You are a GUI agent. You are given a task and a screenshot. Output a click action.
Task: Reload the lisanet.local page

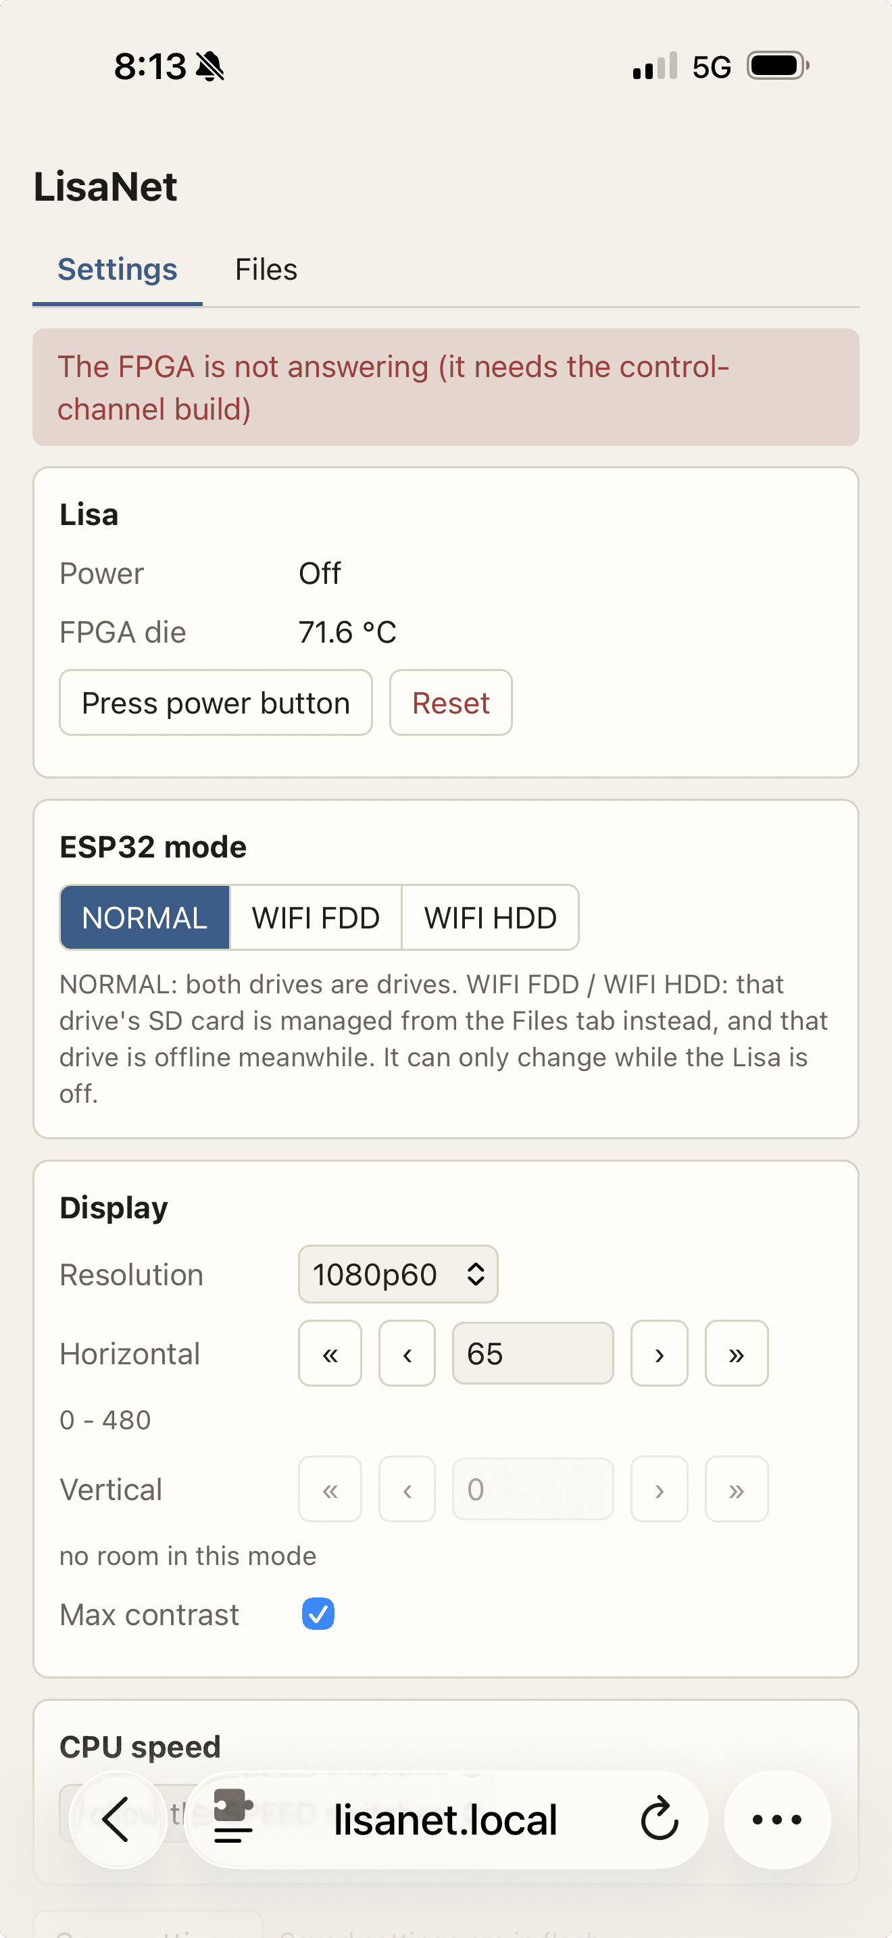point(659,1819)
